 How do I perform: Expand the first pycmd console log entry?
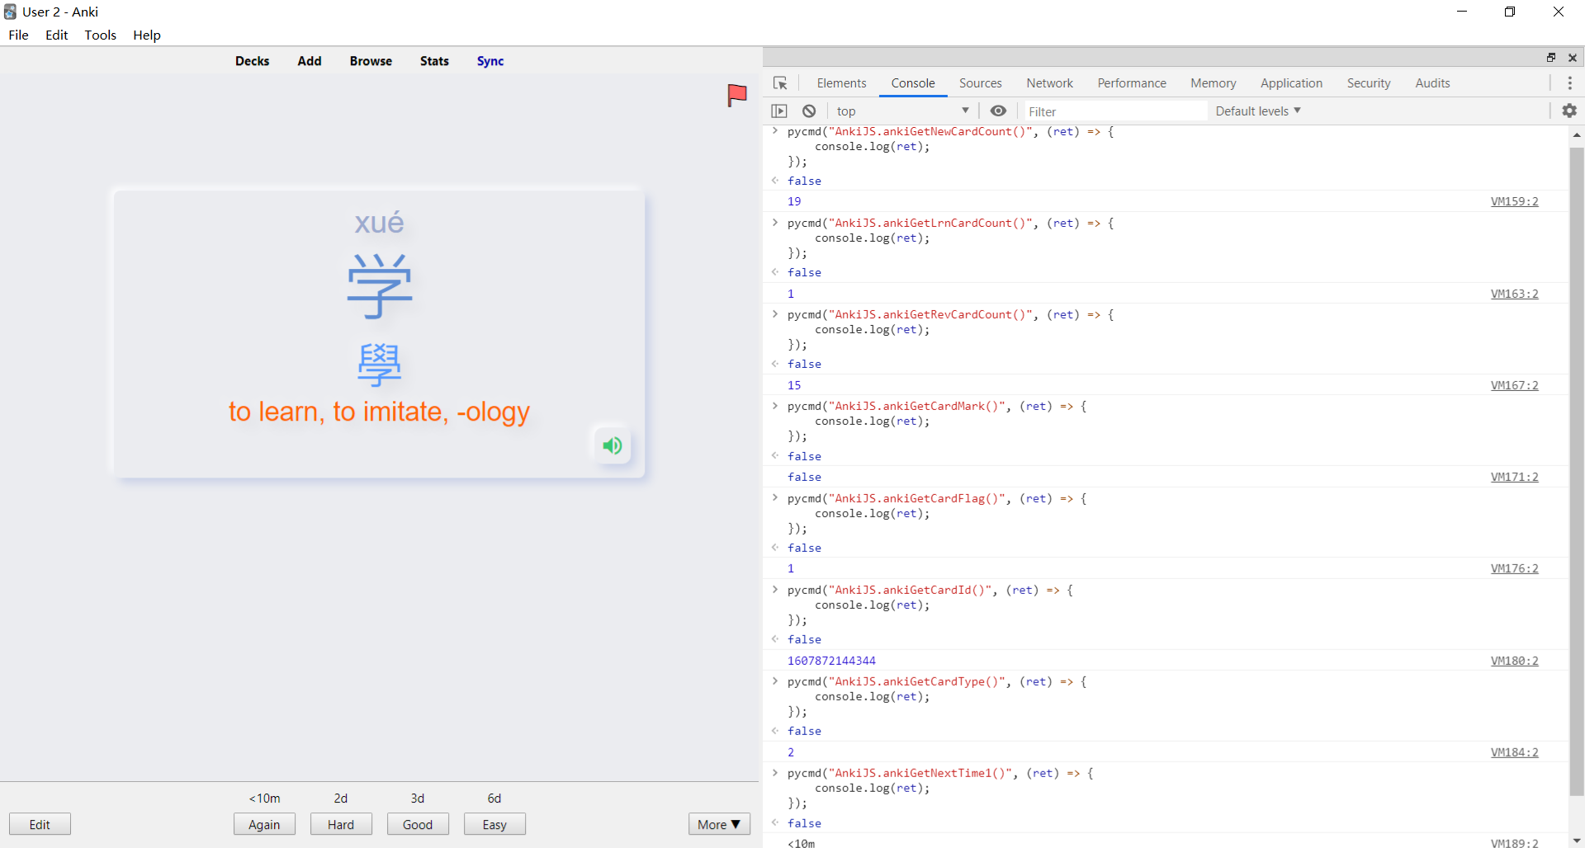pos(774,132)
